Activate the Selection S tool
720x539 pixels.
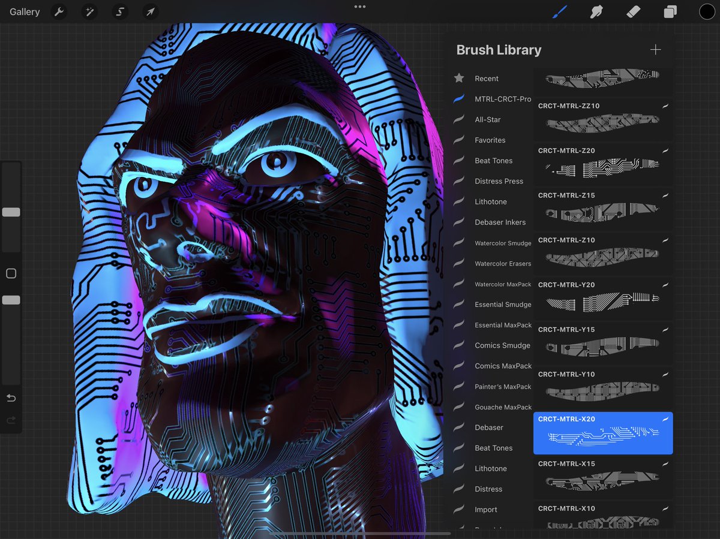[120, 11]
